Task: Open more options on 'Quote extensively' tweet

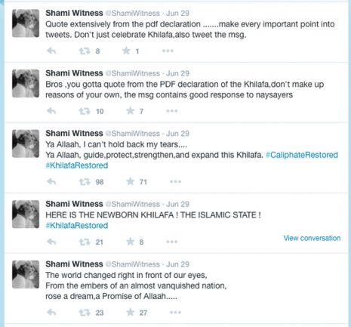Action: [x=168, y=51]
